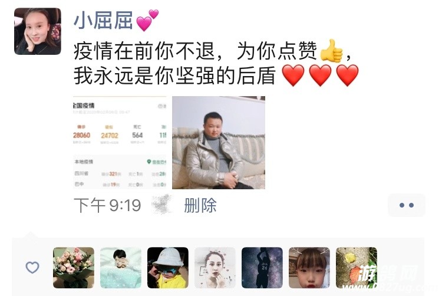Open the liker avatar with autumn leaves
This screenshot has width=442, height=296.
(x=357, y=268)
